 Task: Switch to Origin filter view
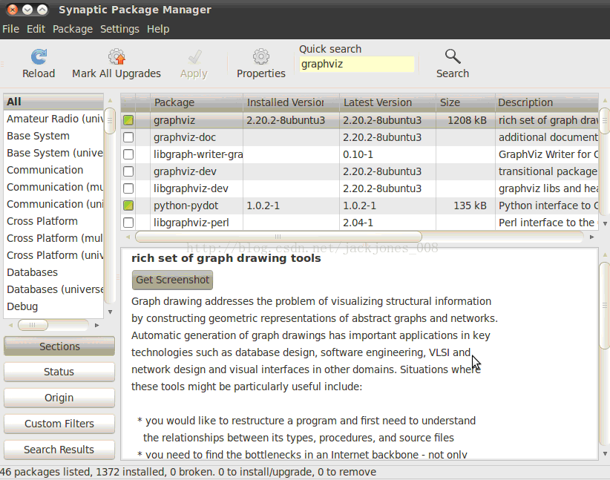pyautogui.click(x=59, y=398)
